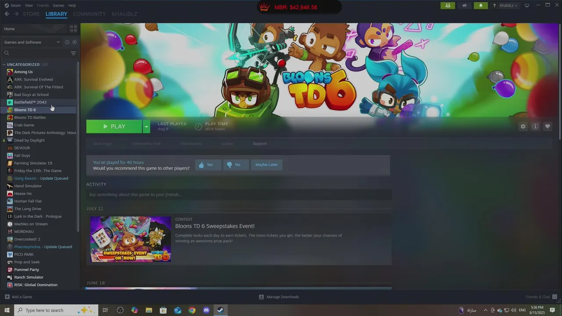562x316 pixels.
Task: Open Manage Downloads
Action: pos(279,297)
